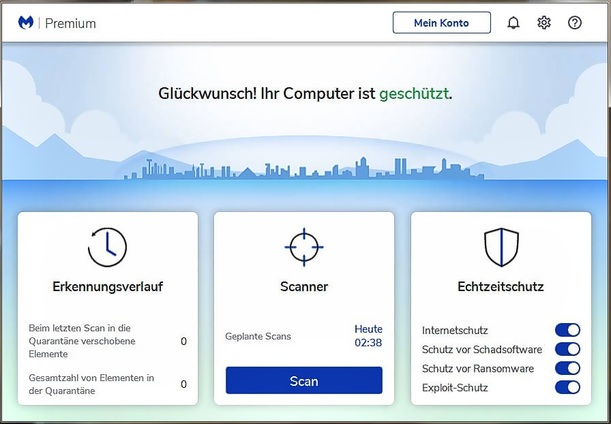Start a scan with the Scan button

[x=304, y=381]
